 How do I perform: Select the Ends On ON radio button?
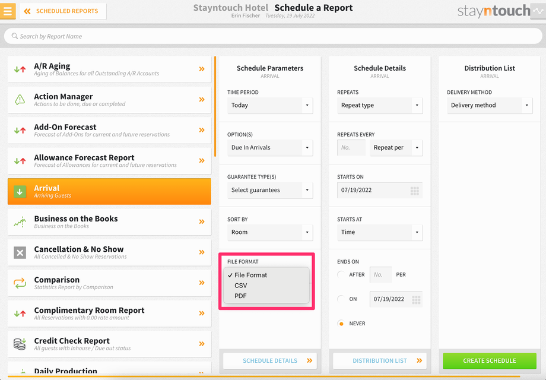(x=341, y=299)
